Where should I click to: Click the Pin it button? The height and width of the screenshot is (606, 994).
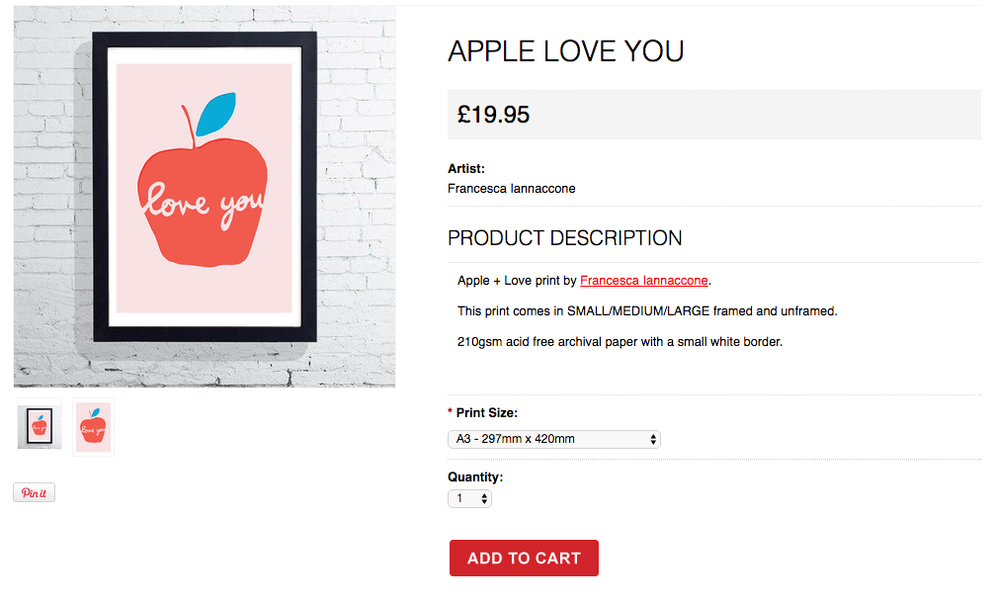[x=34, y=493]
